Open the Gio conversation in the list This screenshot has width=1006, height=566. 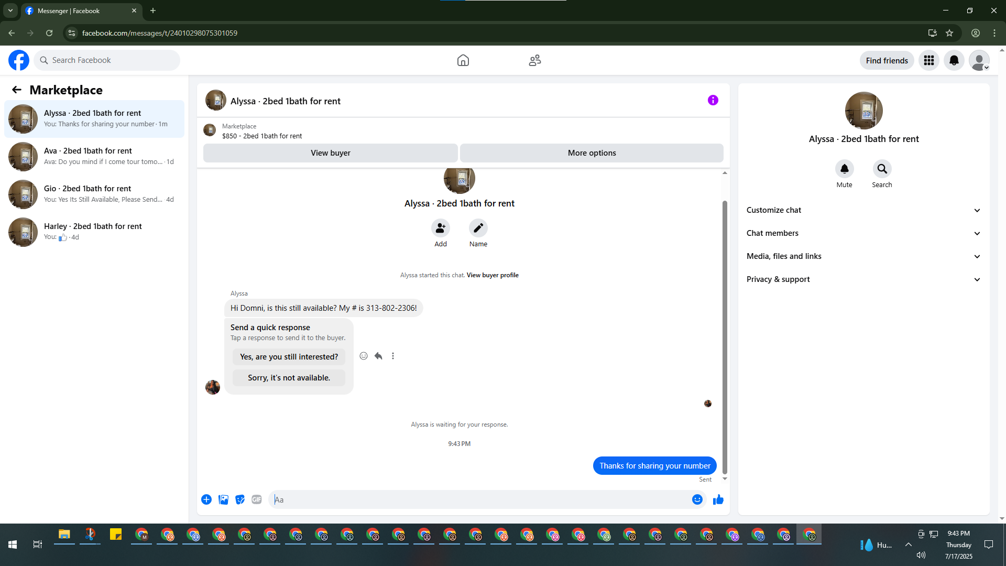(x=94, y=194)
